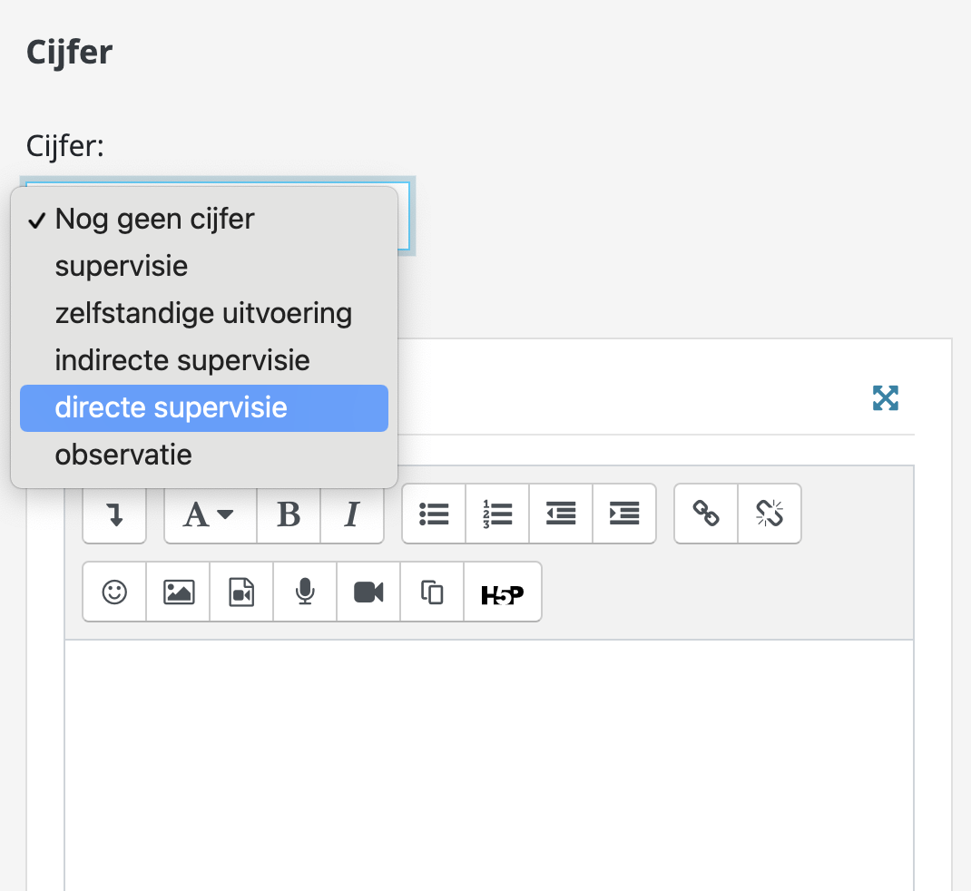The width and height of the screenshot is (971, 891).
Task: Toggle bold formatting
Action: pos(289,514)
